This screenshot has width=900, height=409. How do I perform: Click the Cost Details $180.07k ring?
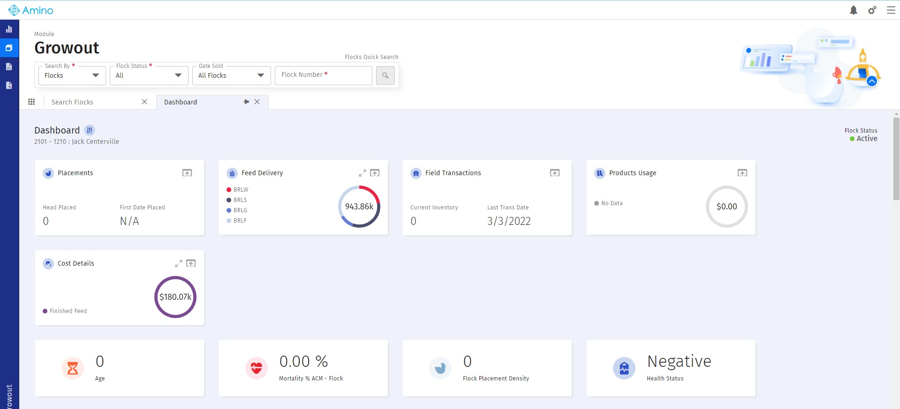click(x=175, y=297)
